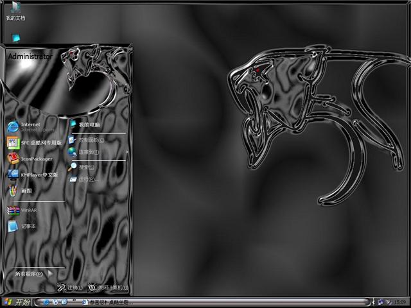Expand the quick launch » chevron
Image resolution: width=411 pixels, height=308 pixels.
pos(74,300)
